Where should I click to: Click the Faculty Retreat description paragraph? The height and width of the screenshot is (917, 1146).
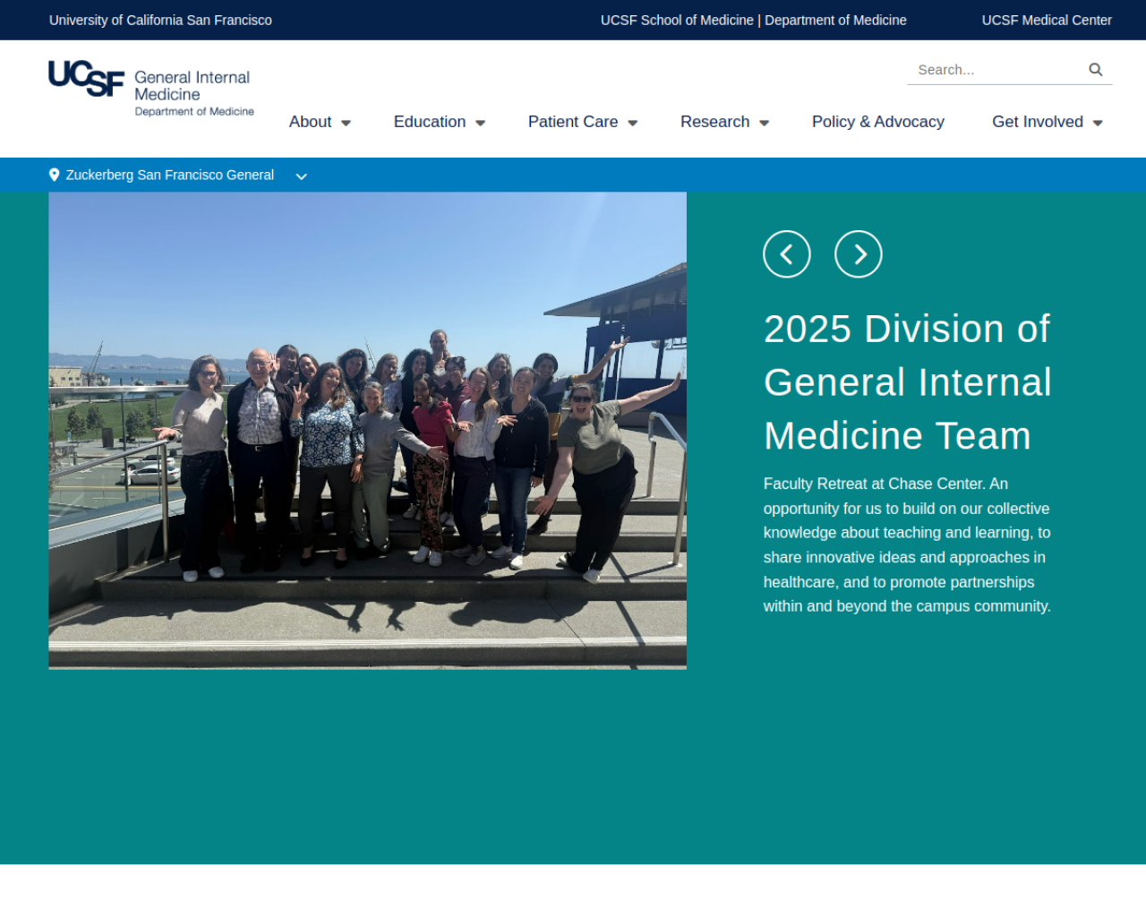pyautogui.click(x=907, y=544)
